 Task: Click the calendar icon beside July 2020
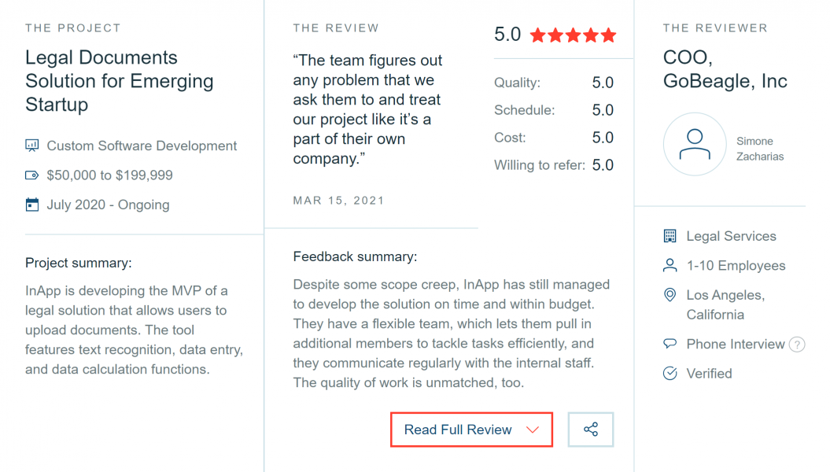[x=32, y=205]
